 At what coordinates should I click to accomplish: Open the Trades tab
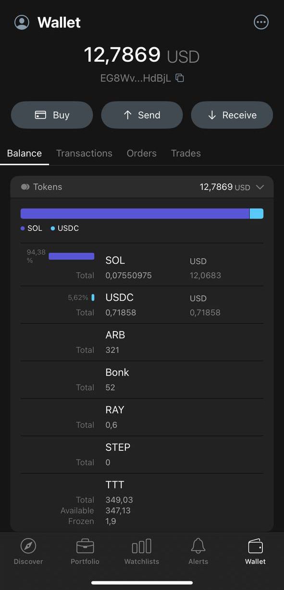(x=186, y=153)
